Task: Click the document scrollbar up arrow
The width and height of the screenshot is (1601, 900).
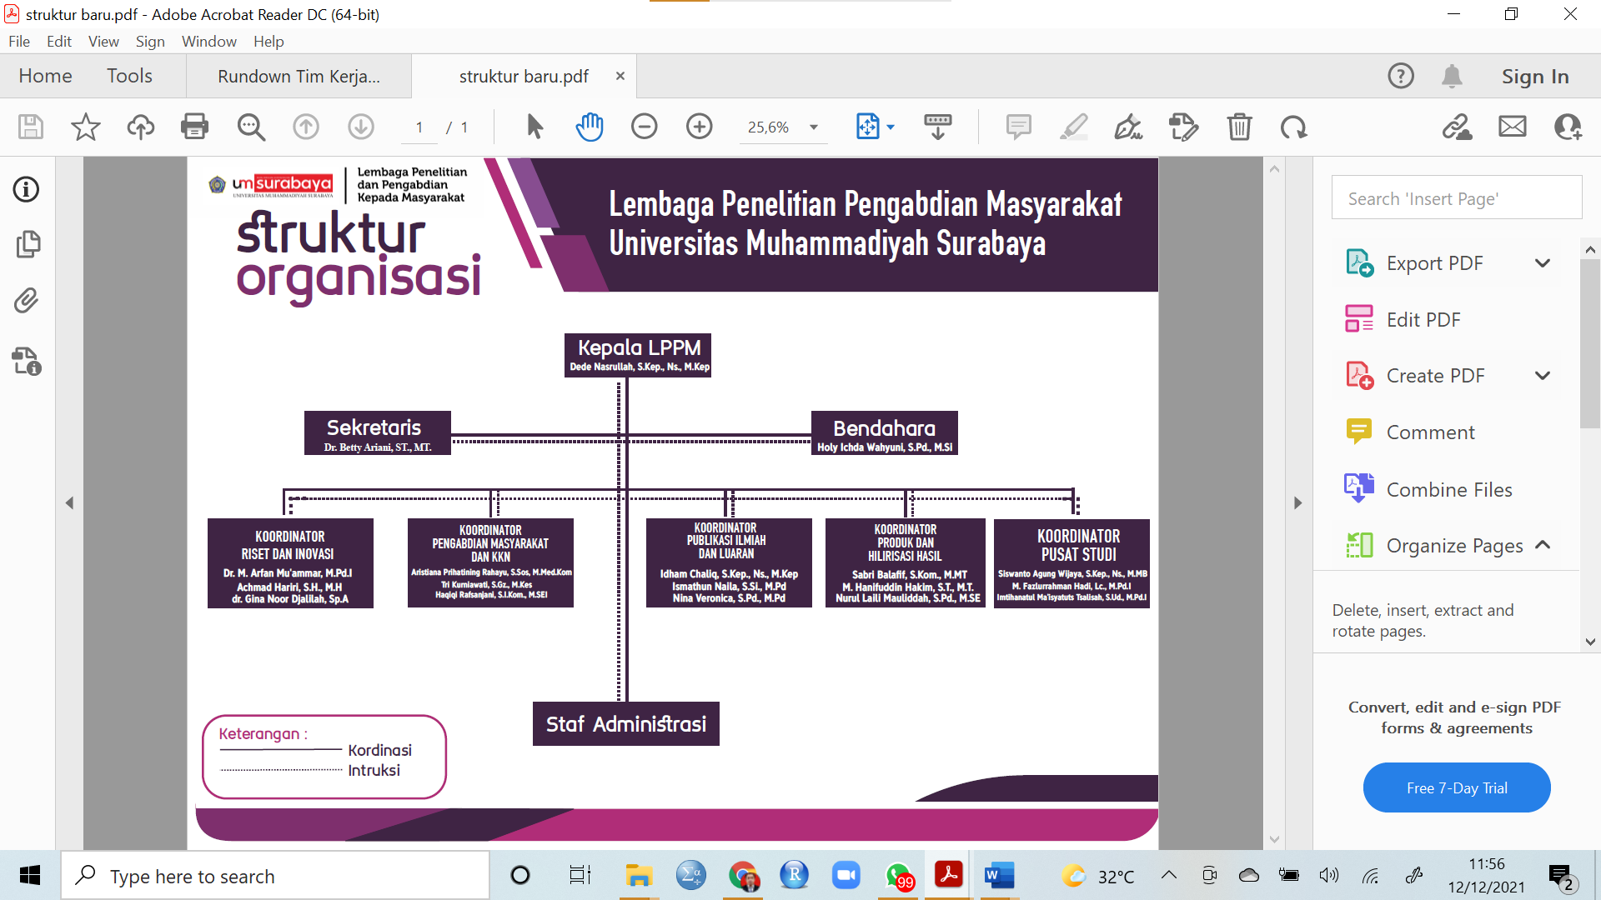Action: (x=1274, y=169)
